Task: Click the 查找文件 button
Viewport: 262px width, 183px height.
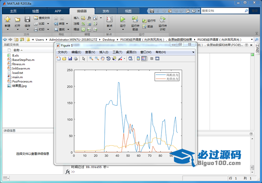Action: 41,18
